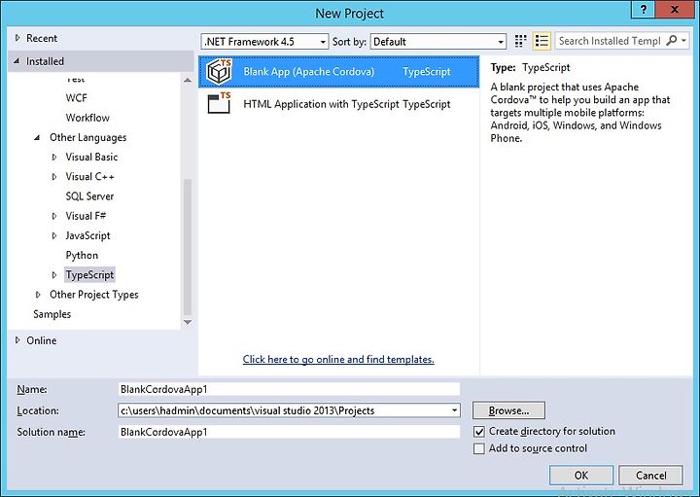Select Visual Basic label in tree
Screen dimensions: 700x497
point(91,157)
